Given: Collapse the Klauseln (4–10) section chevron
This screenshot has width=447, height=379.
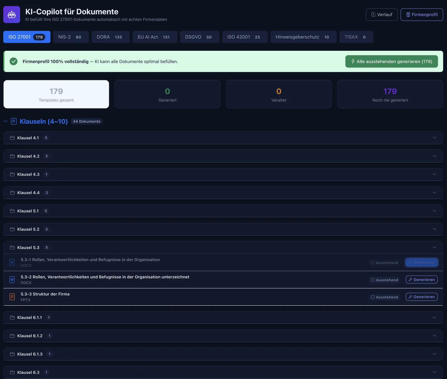Looking at the screenshot, I should (6, 121).
